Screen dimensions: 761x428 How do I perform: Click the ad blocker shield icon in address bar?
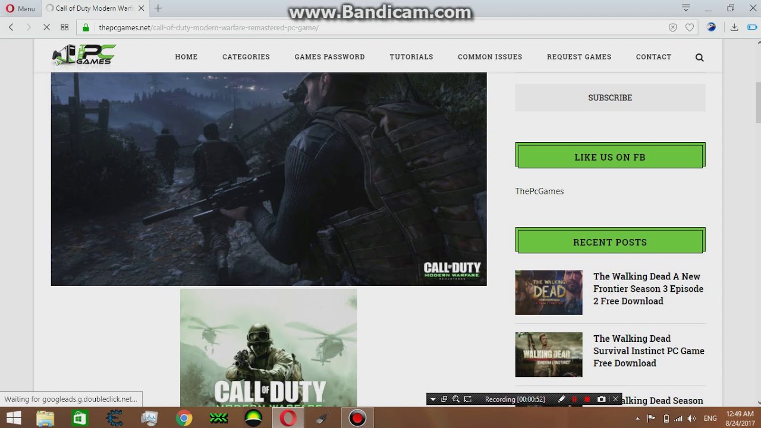point(672,27)
